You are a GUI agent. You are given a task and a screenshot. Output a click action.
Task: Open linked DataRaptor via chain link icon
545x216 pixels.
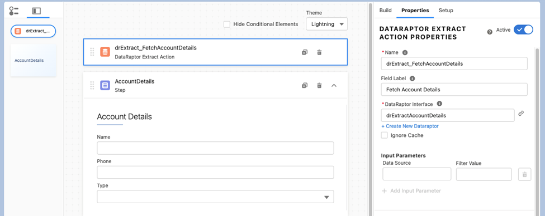[521, 113]
